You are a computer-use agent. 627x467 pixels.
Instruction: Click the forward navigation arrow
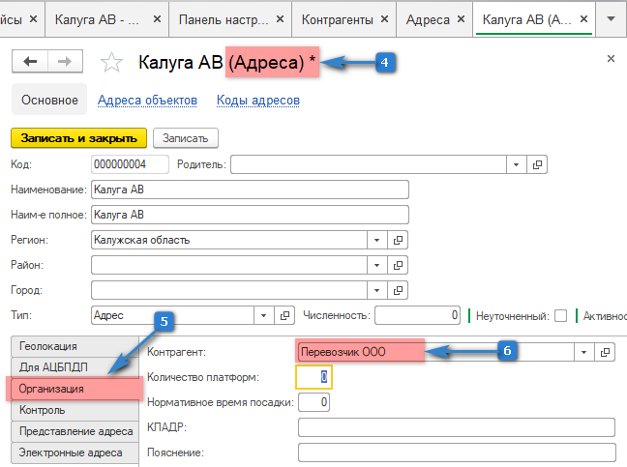[x=65, y=61]
